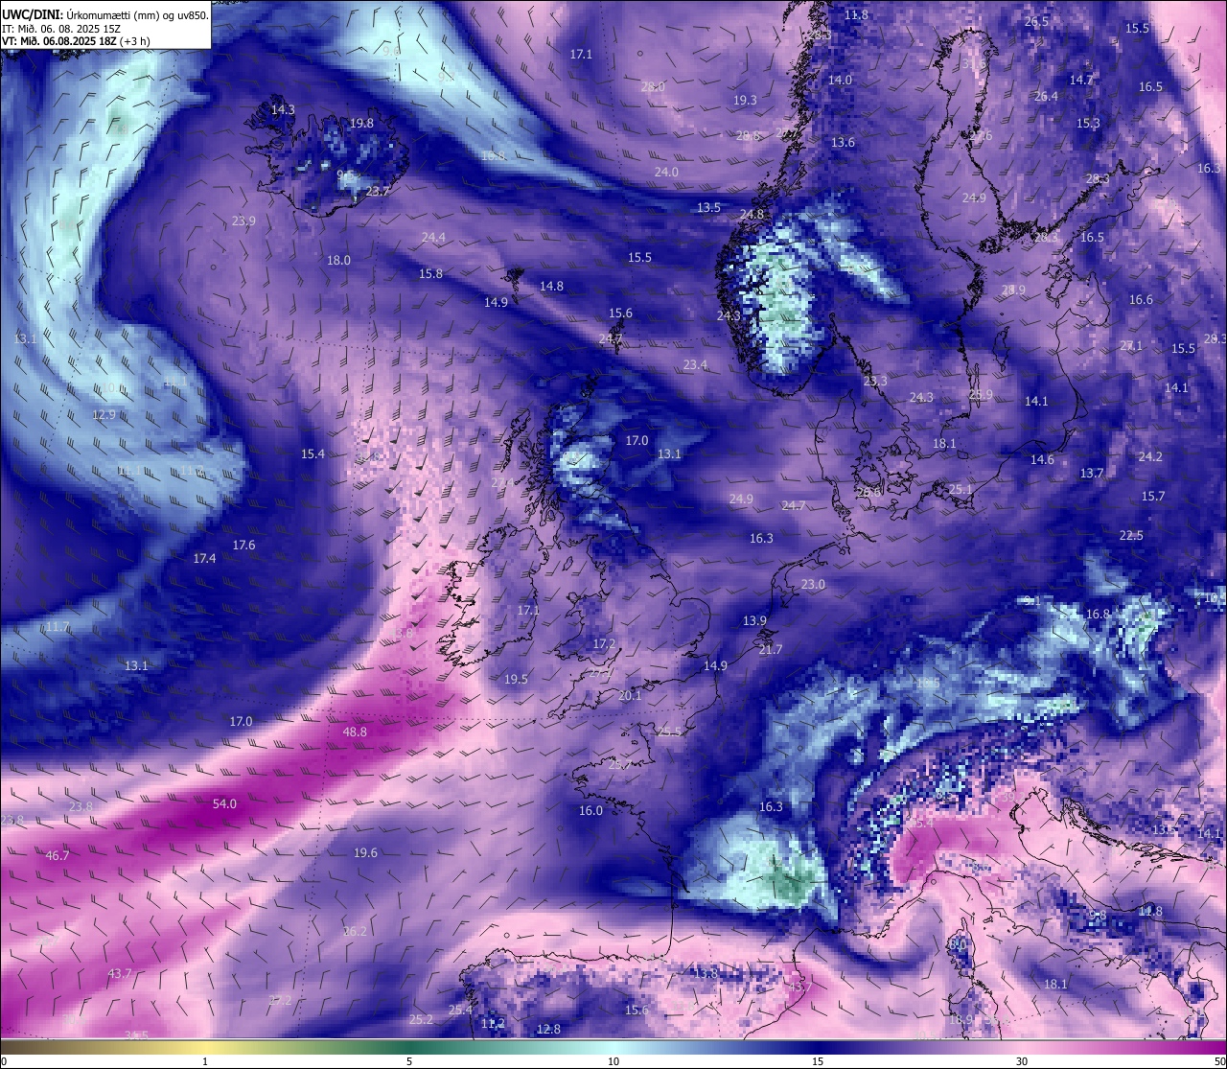Click the 'UWC/DINI: Úrkomumætti (mm) og uv850.' title

[105, 15]
